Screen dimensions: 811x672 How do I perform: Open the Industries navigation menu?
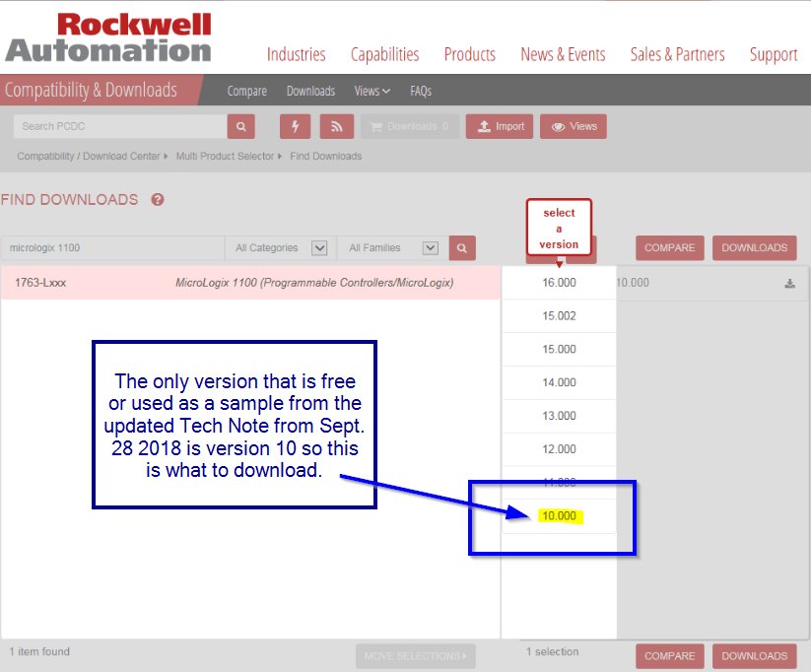[x=297, y=54]
